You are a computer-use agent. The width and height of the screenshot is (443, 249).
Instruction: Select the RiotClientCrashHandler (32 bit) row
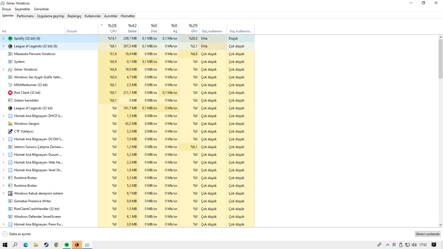pos(127,209)
